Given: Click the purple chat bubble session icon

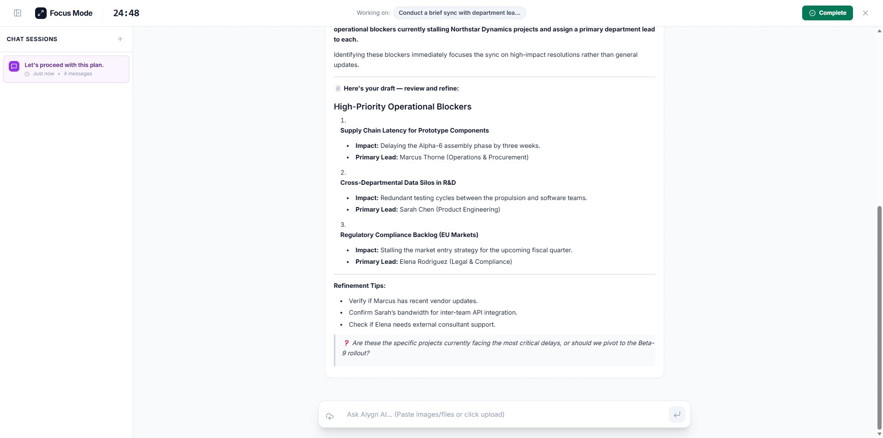Looking at the screenshot, I should coord(14,66).
